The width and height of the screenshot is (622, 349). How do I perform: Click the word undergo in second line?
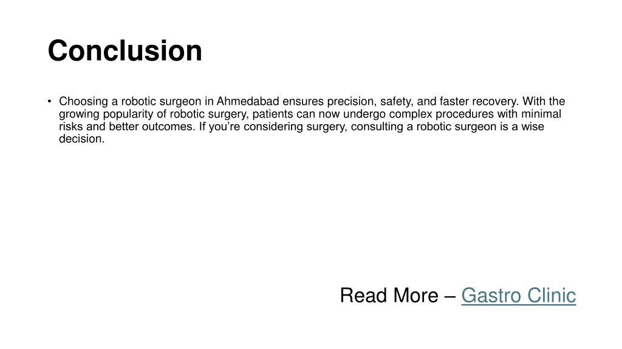[364, 115]
